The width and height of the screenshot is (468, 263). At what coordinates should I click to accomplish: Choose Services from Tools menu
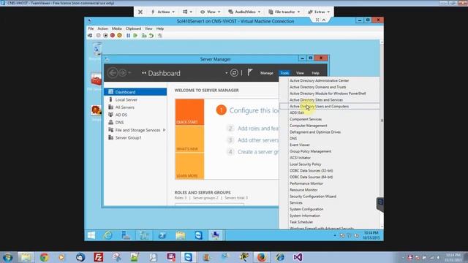tap(295, 203)
